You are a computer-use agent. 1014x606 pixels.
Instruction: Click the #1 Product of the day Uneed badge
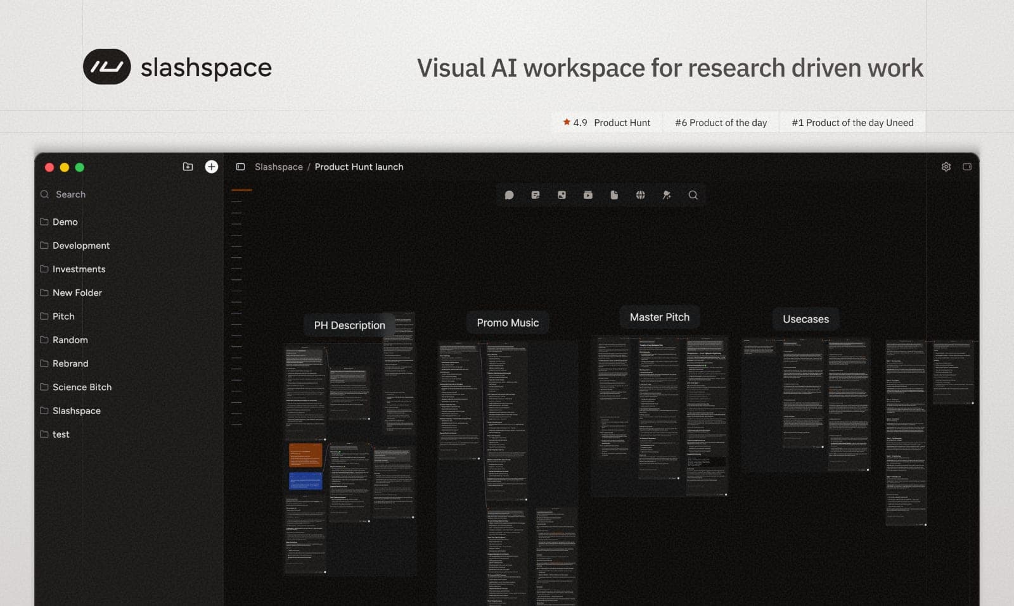coord(852,123)
